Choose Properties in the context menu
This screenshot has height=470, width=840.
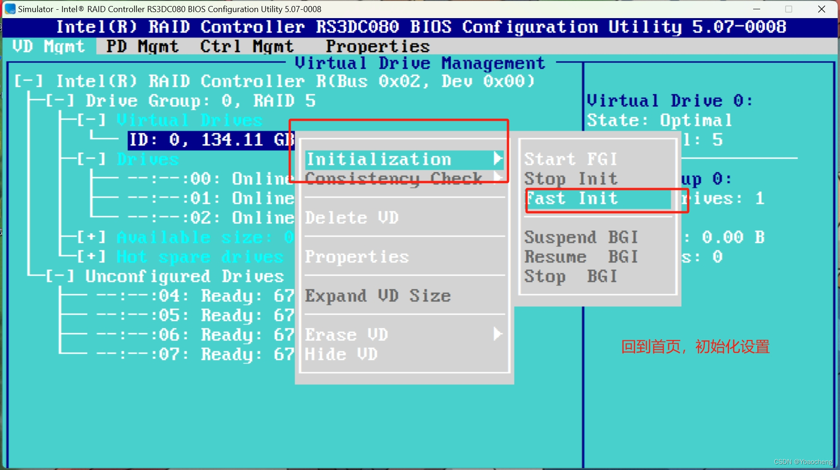pos(357,257)
